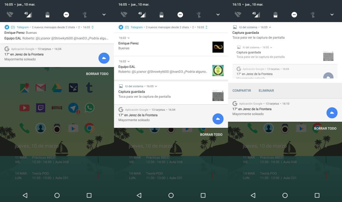Image resolution: width=342 pixels, height=202 pixels.
Task: Toggle Wi-Fi icon in middle screenshot
Action: click(124, 14)
